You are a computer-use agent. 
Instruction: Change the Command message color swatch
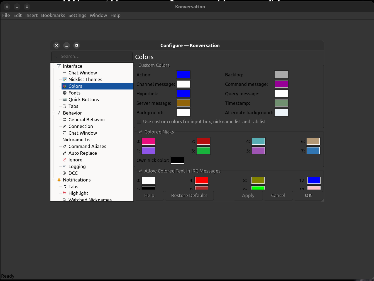coord(281,84)
